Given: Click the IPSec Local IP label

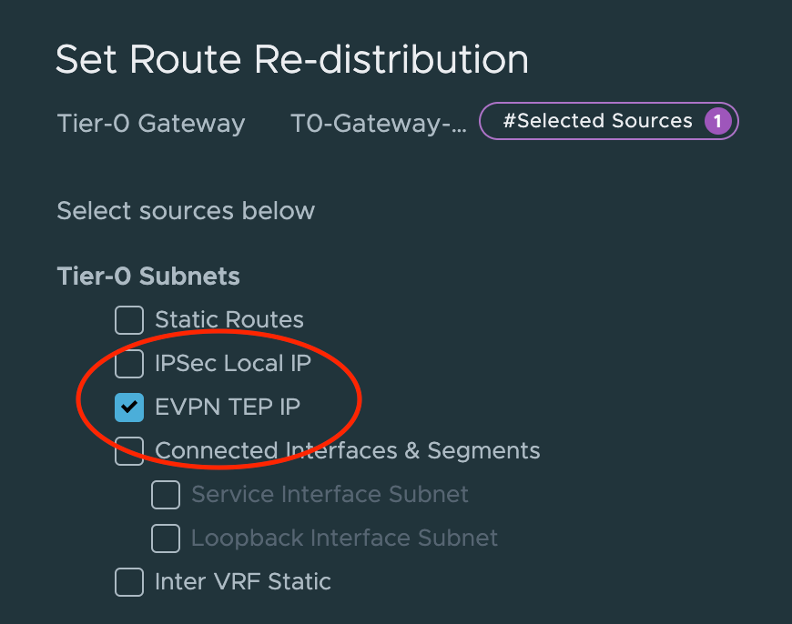Looking at the screenshot, I should pos(233,364).
